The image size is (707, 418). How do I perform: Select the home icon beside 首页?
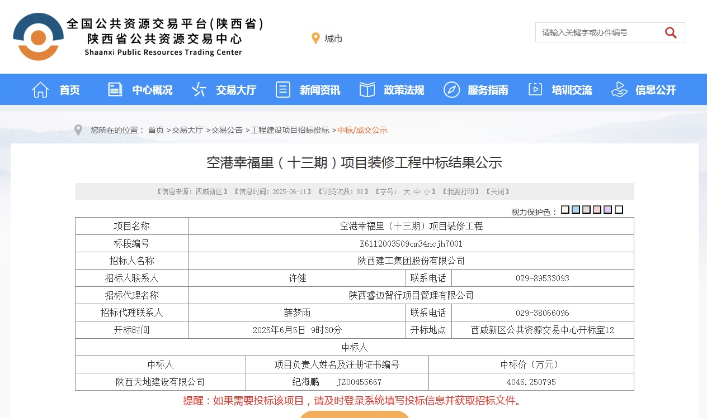(40, 89)
